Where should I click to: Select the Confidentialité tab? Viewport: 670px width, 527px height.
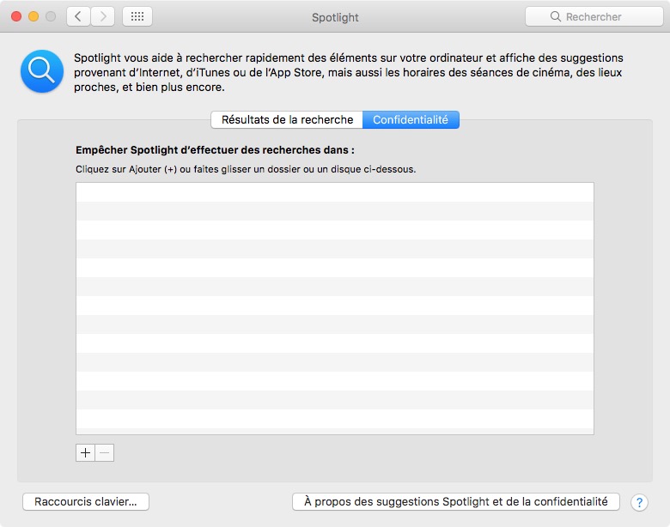tap(411, 120)
